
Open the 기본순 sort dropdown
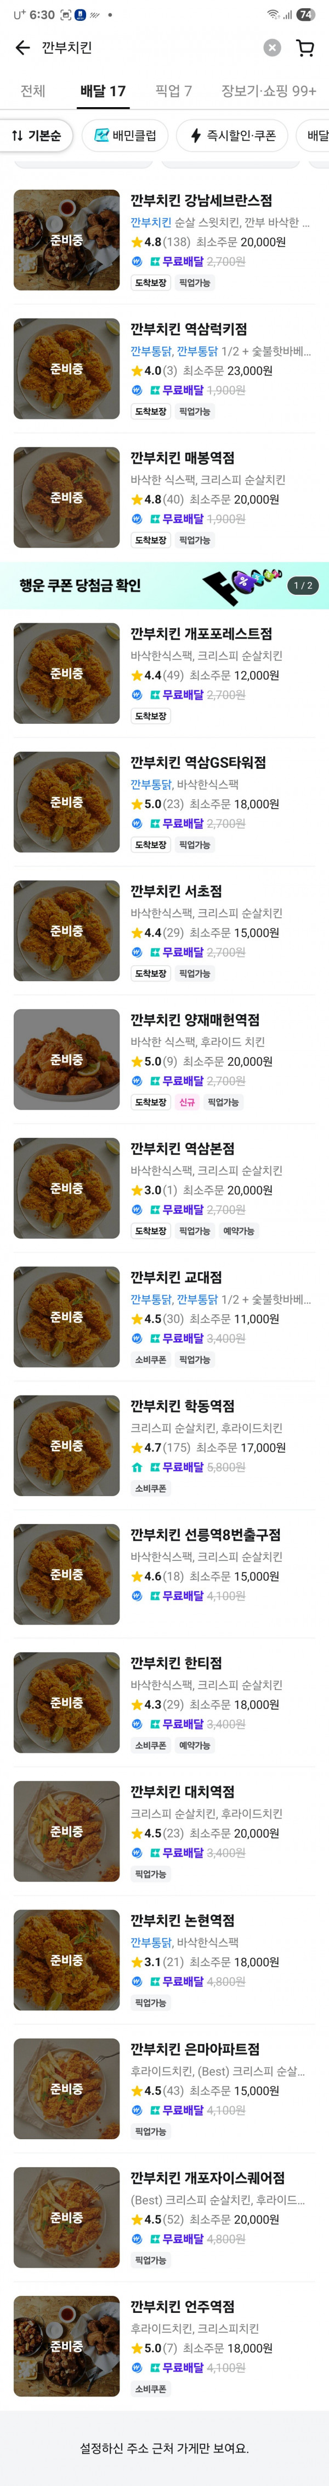37,136
